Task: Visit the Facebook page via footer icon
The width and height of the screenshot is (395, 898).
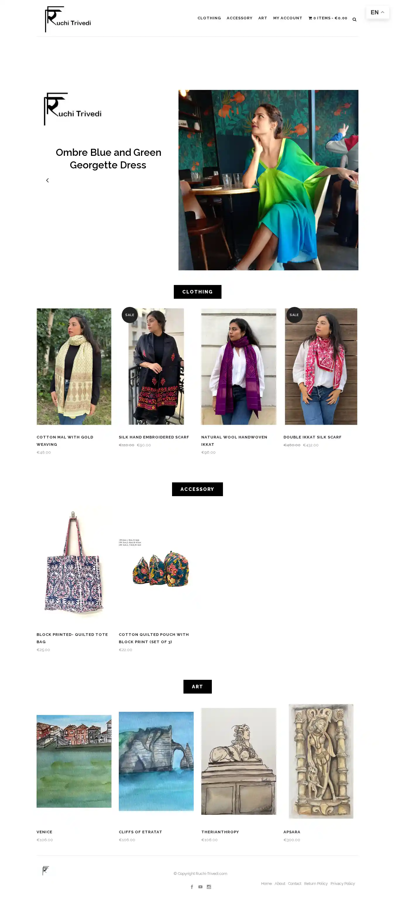Action: 192,887
